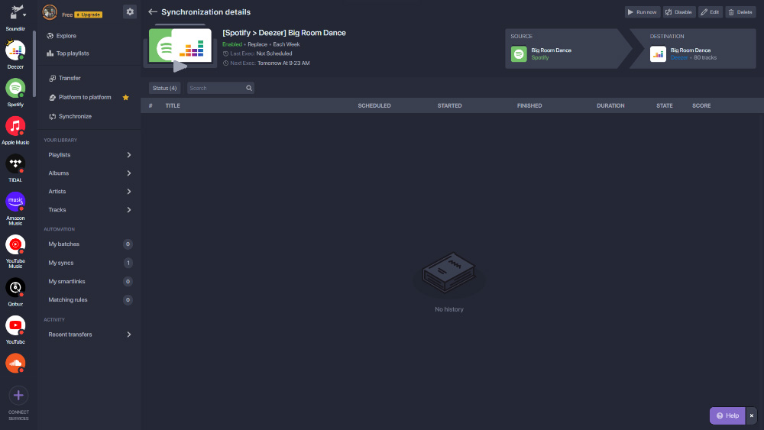Sort by the STARTED column
Viewport: 764px width, 430px height.
point(450,105)
